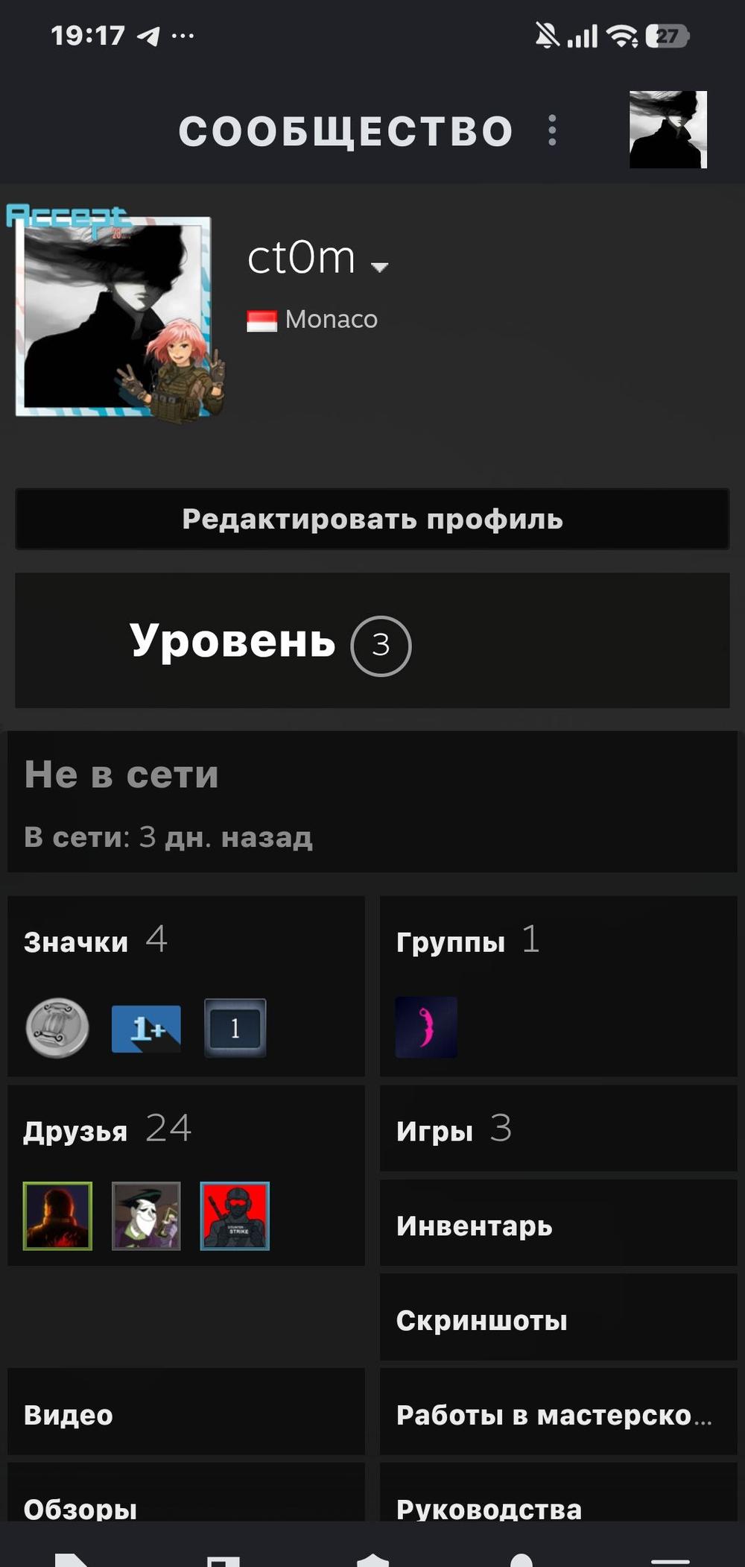The height and width of the screenshot is (1567, 745).
Task: Open the pink karambit group icon
Action: coord(426,1027)
